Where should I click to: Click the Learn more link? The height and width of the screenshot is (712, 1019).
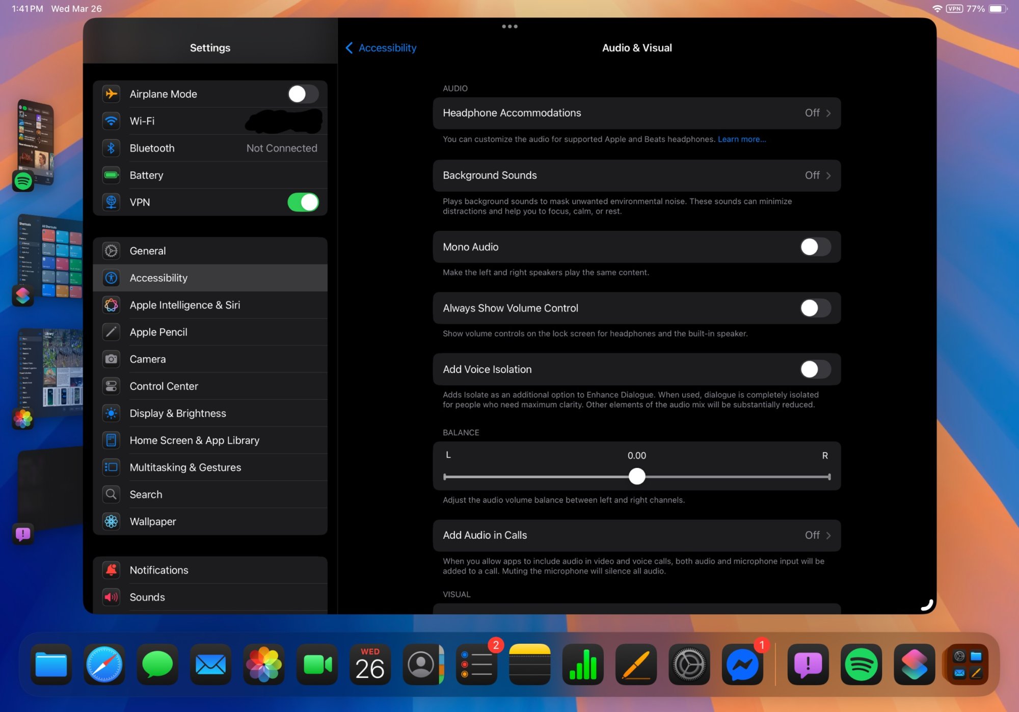point(741,139)
